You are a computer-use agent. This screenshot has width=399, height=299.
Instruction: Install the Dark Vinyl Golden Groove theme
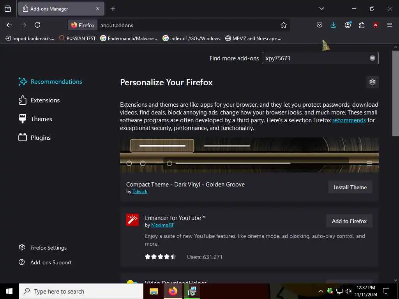(x=350, y=187)
